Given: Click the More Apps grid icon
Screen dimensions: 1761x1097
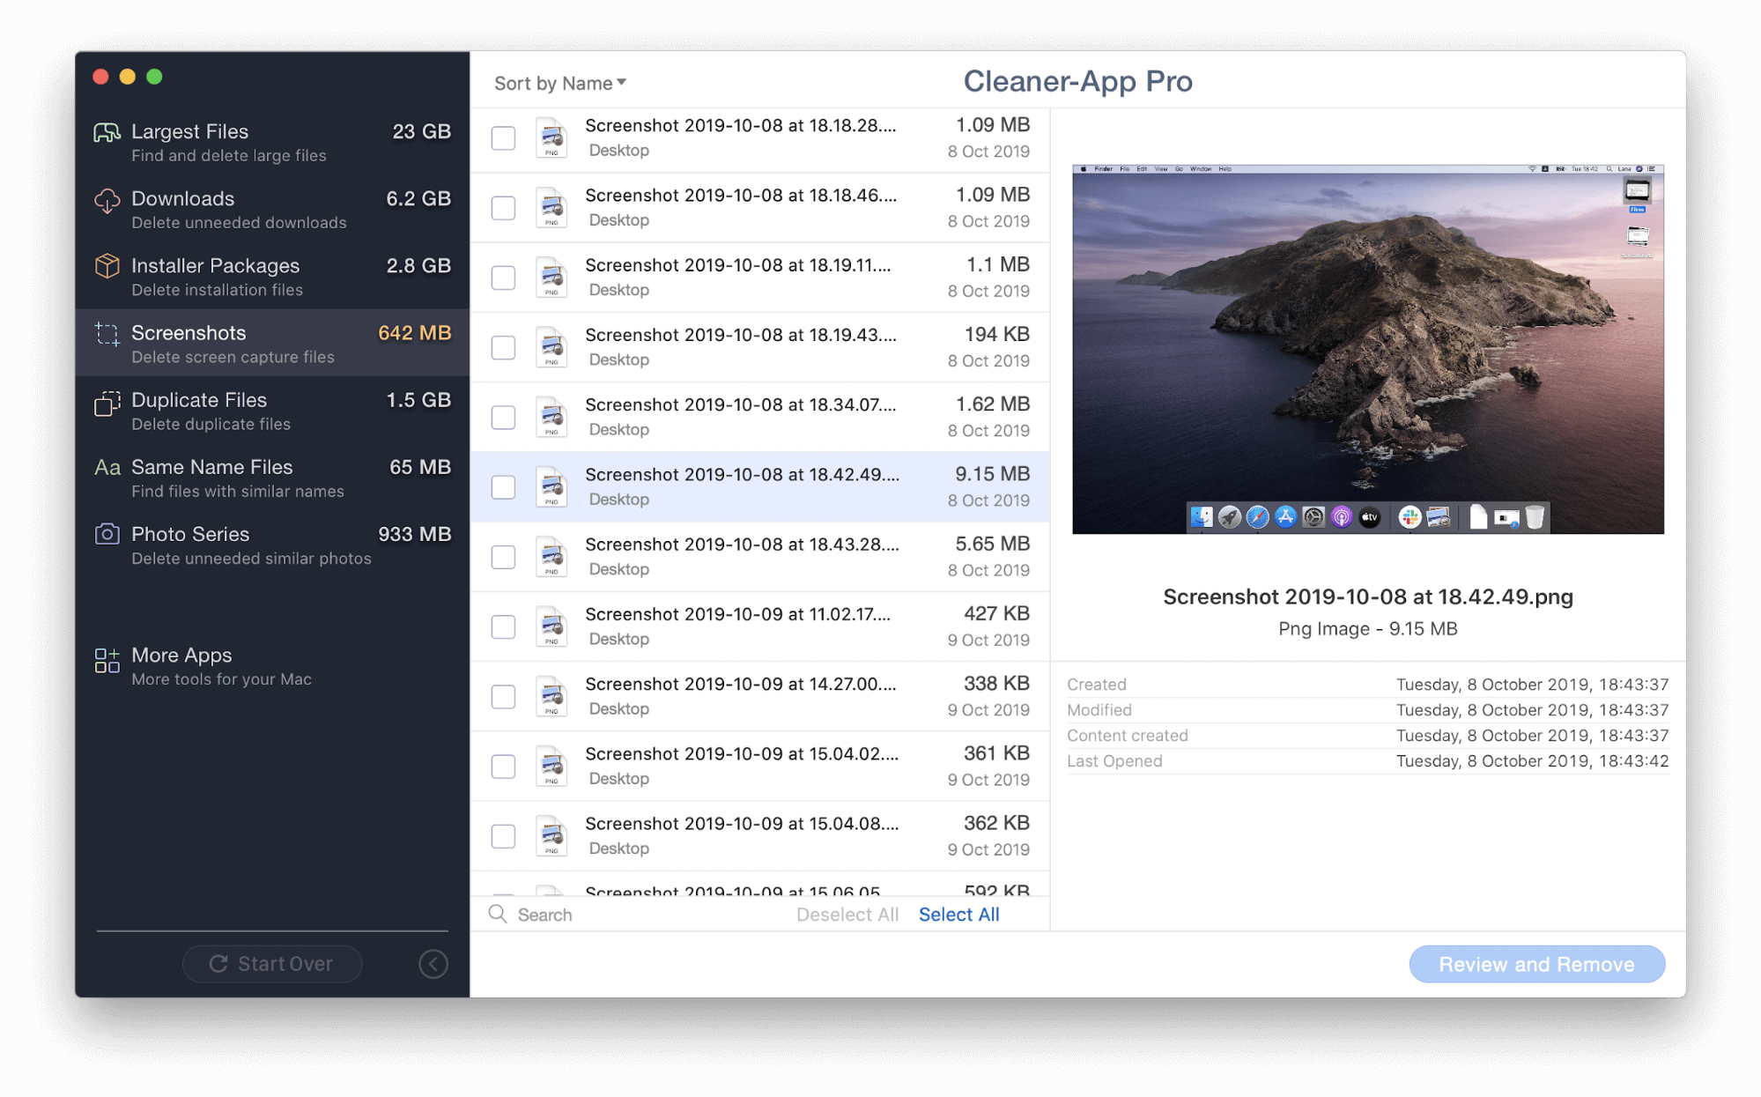Looking at the screenshot, I should (x=107, y=660).
